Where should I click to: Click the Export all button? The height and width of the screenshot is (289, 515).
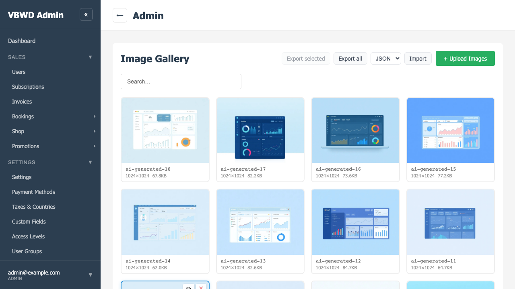tap(350, 58)
